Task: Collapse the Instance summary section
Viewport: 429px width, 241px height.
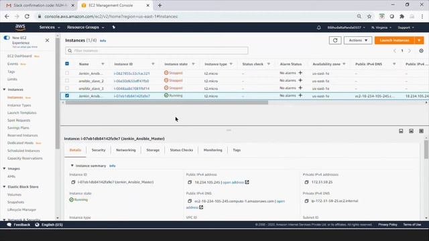Action: [72, 165]
